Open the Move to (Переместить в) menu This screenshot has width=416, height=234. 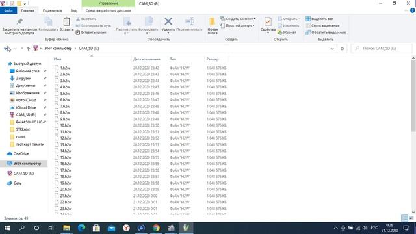point(127,26)
